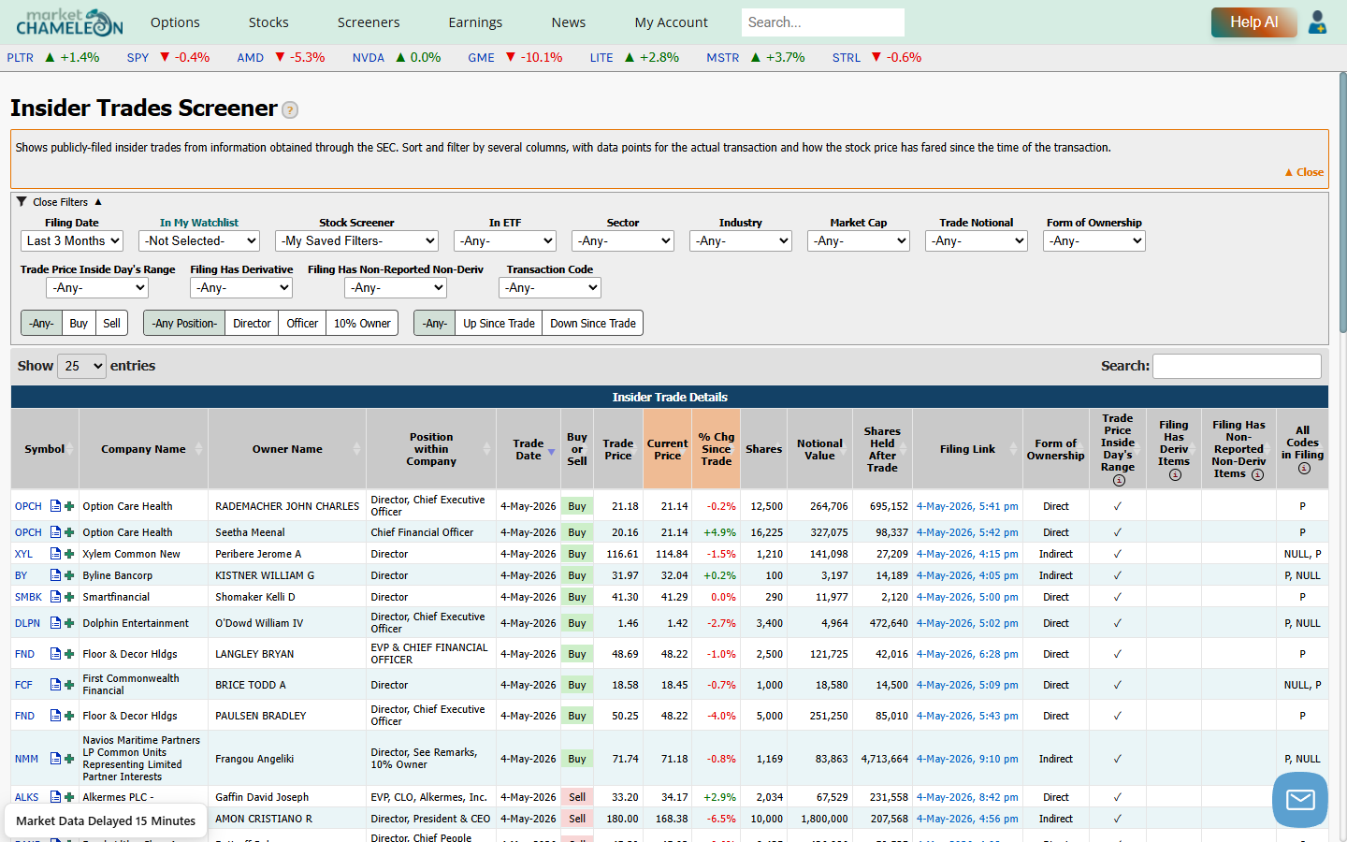Click the Help AI button
This screenshot has height=842, width=1347.
1253,22
